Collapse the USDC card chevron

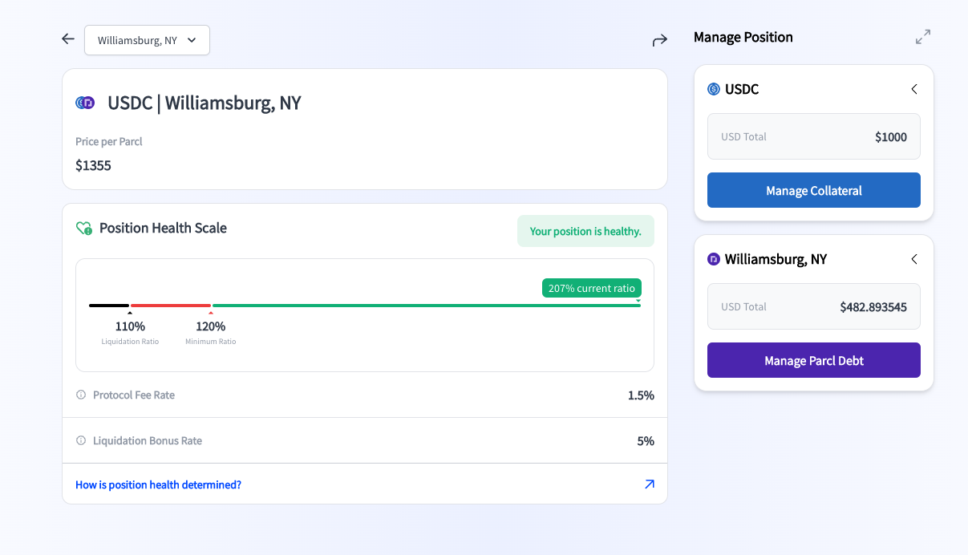pos(914,89)
